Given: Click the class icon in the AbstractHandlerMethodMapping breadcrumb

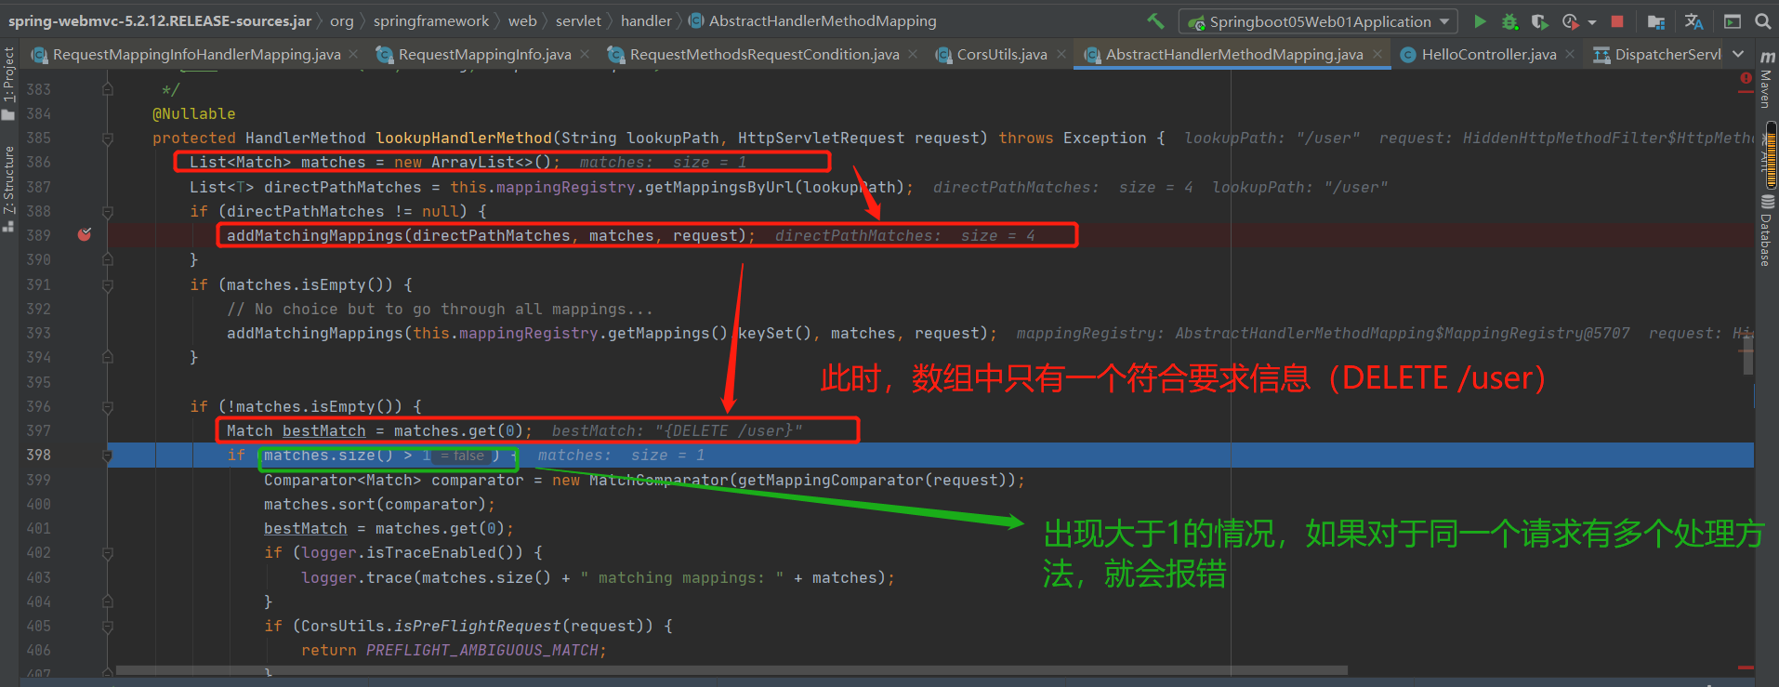Looking at the screenshot, I should point(696,20).
